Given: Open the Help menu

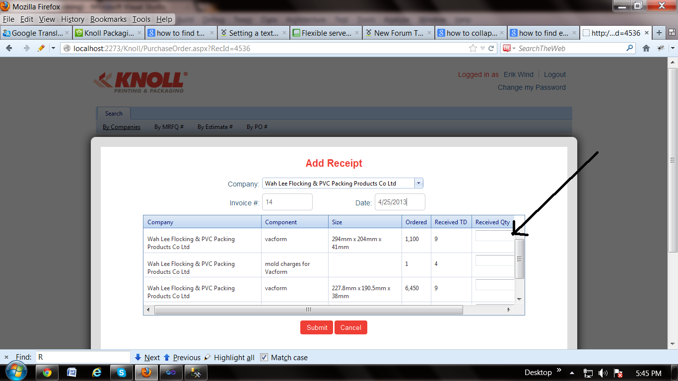Looking at the screenshot, I should (164, 19).
